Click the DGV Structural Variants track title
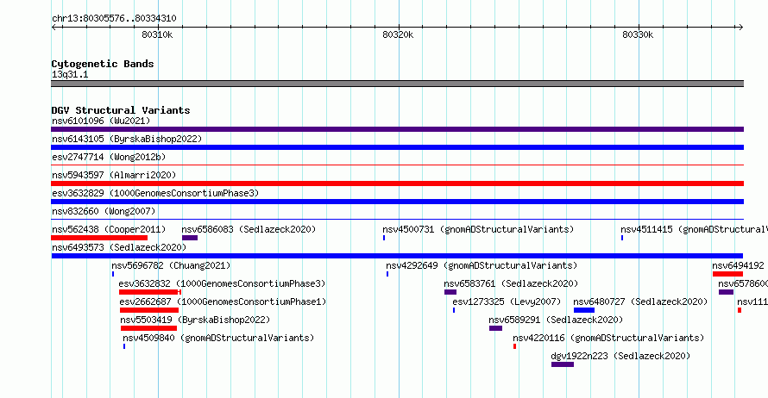Screen dimensions: 768x398 pyautogui.click(x=121, y=110)
